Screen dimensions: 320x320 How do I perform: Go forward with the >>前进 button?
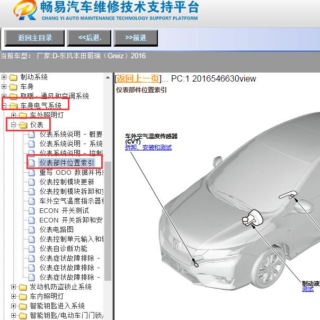(136, 38)
